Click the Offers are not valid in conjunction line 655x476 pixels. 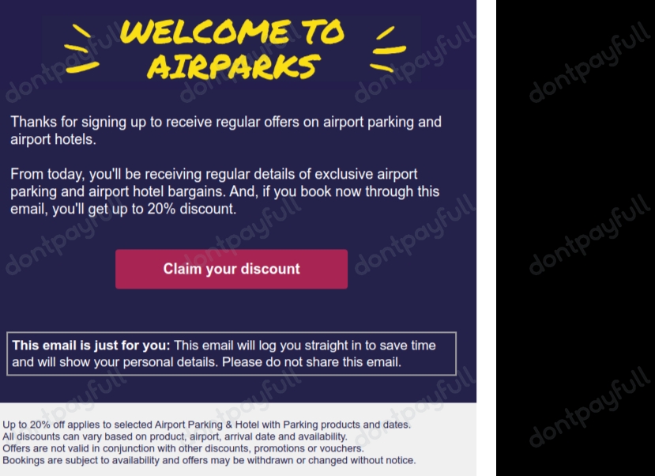183,448
